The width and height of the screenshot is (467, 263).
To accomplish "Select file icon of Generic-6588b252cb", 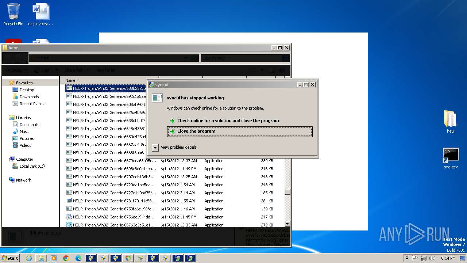I will pyautogui.click(x=69, y=88).
